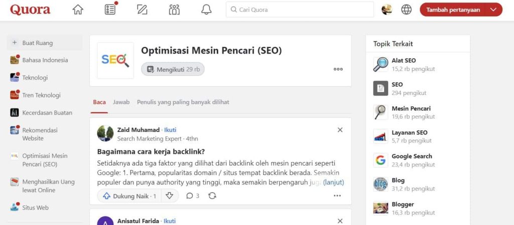Open the comments icon with 3
514x225 pixels.
[x=192, y=196]
